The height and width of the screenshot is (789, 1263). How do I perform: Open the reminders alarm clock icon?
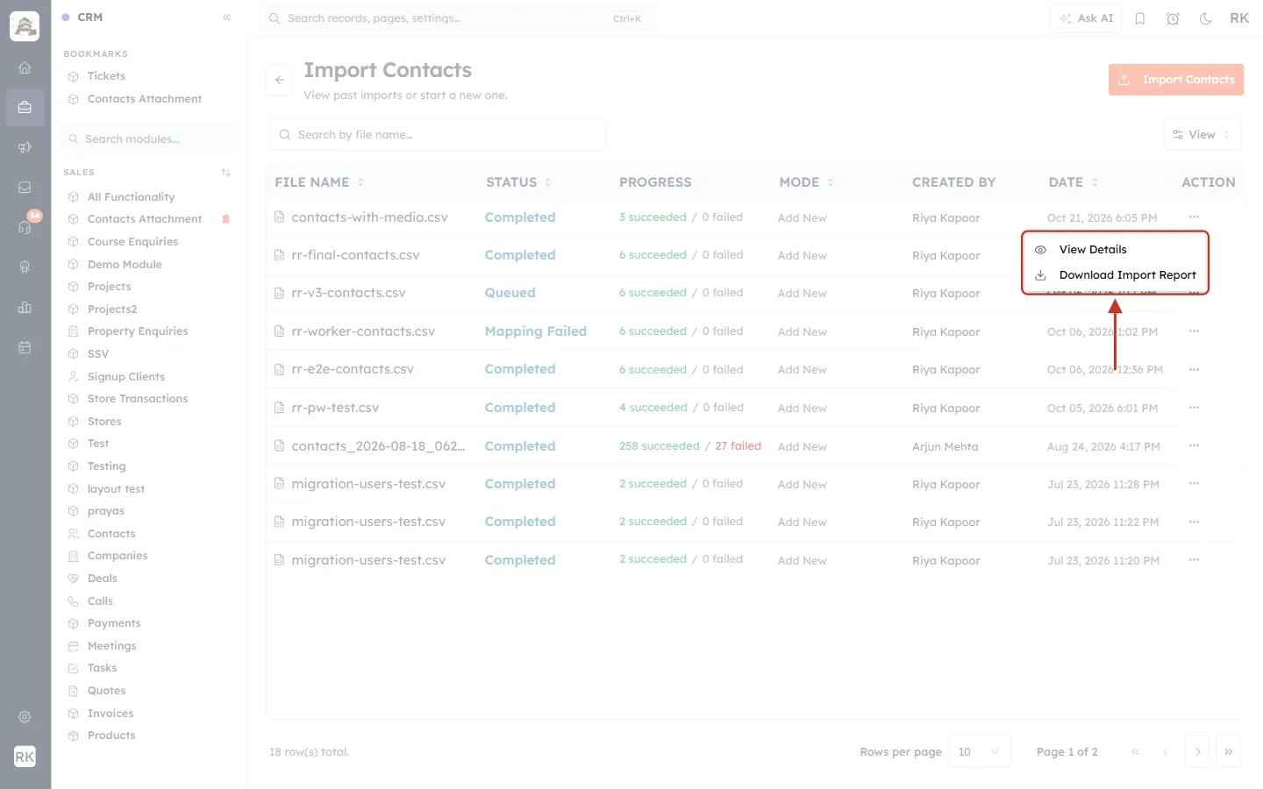click(x=1173, y=18)
